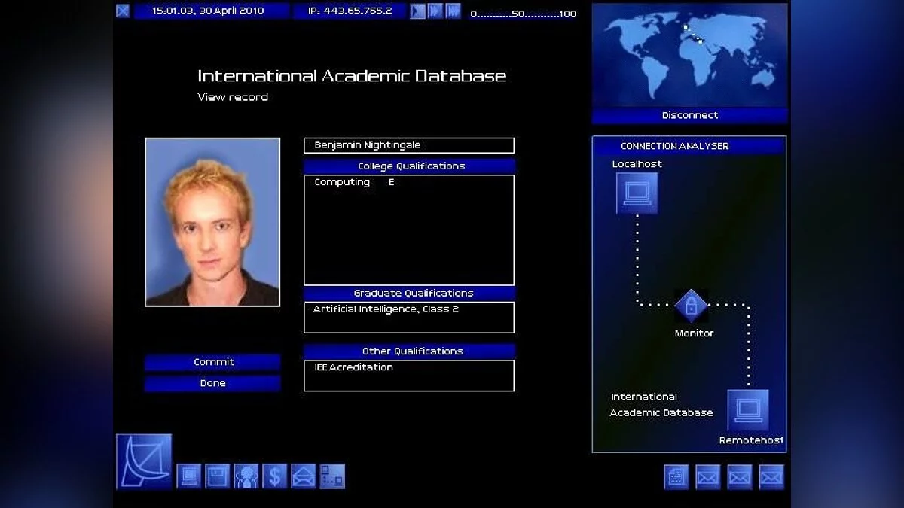
Task: Click the Done button
Action: 212,383
